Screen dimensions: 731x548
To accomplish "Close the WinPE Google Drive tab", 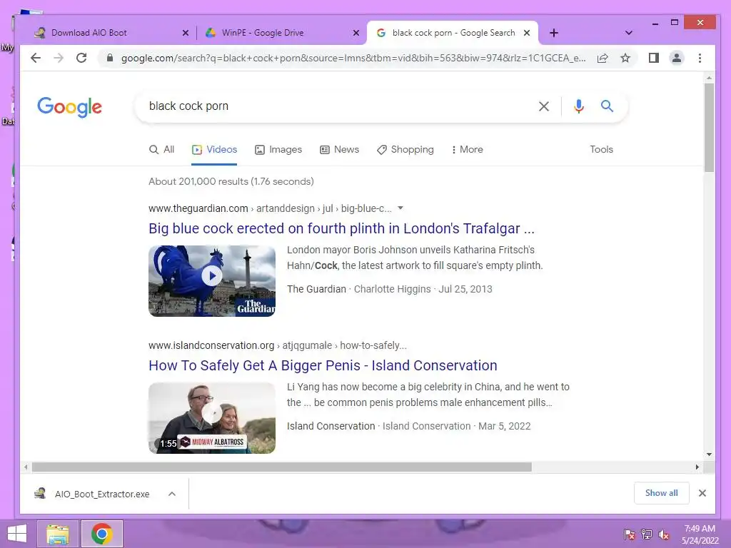I will pos(356,33).
